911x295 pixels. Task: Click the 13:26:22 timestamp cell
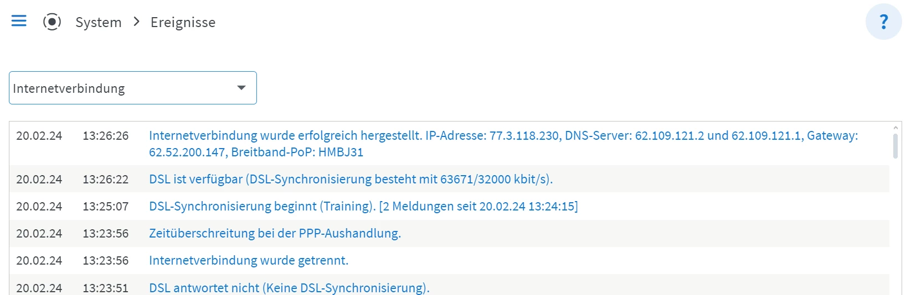tap(105, 179)
